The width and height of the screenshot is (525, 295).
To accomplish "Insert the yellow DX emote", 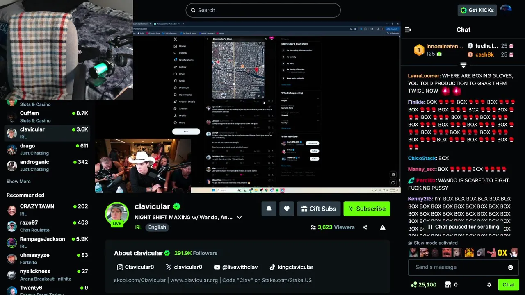I will [502, 253].
